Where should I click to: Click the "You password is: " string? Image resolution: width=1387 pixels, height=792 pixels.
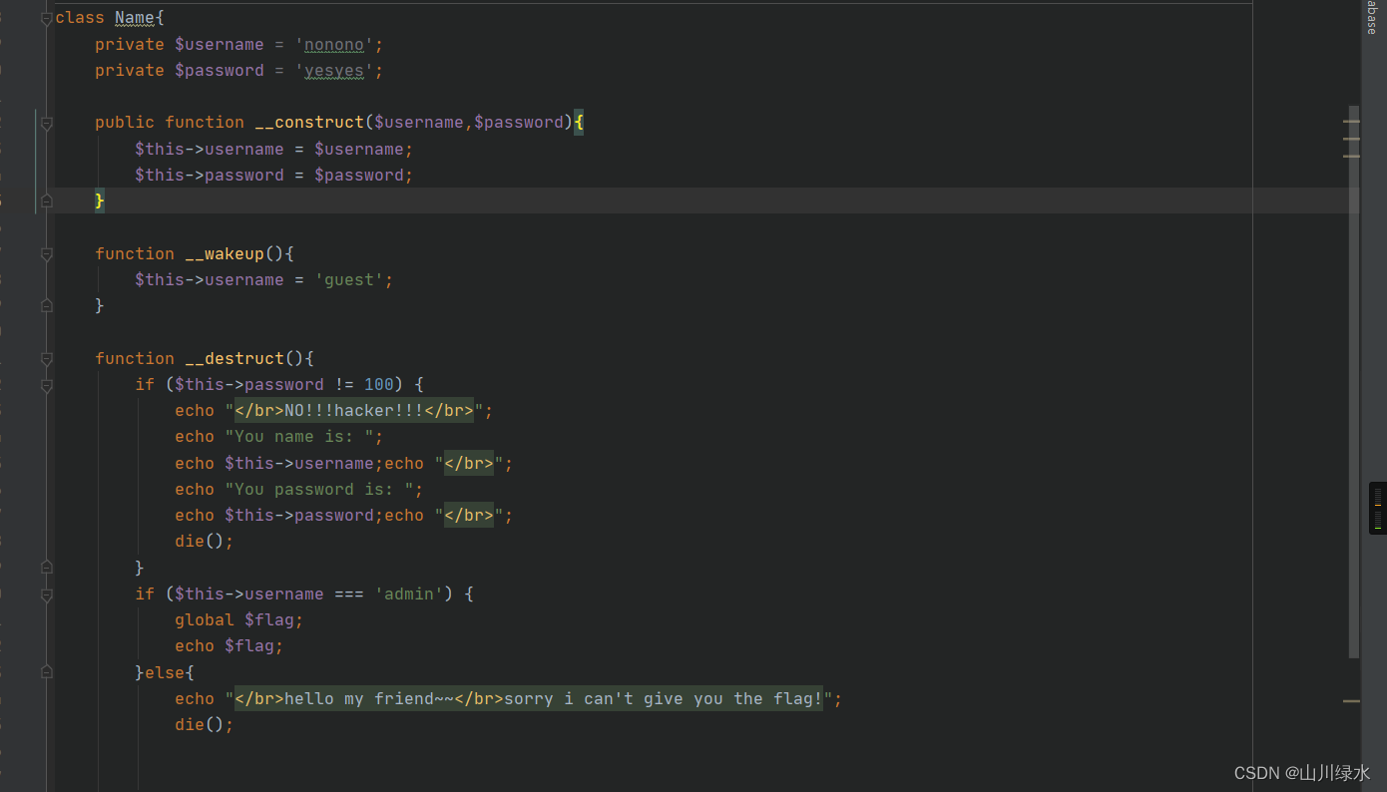[x=319, y=490]
